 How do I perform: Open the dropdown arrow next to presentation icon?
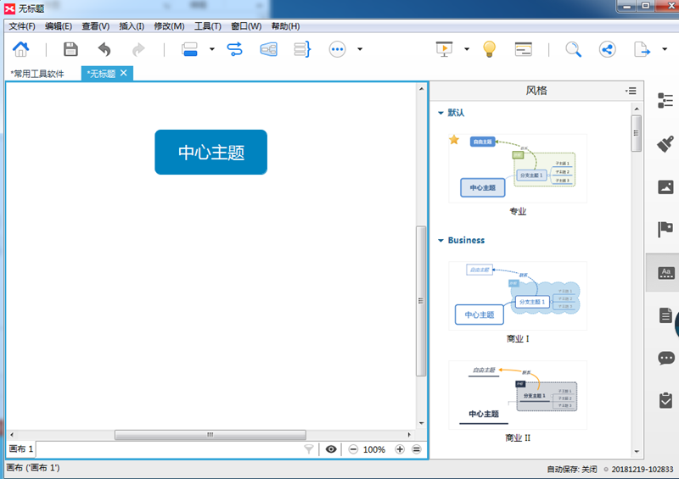pos(467,49)
